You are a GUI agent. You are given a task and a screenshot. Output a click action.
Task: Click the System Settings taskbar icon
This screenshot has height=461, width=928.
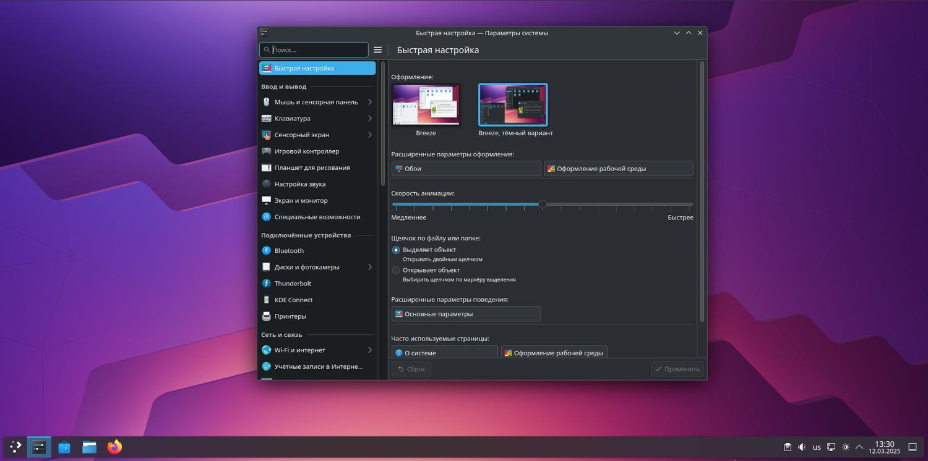[x=40, y=447]
